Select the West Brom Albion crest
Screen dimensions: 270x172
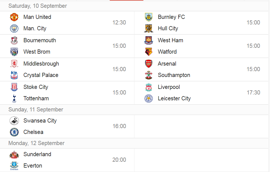click(x=14, y=52)
